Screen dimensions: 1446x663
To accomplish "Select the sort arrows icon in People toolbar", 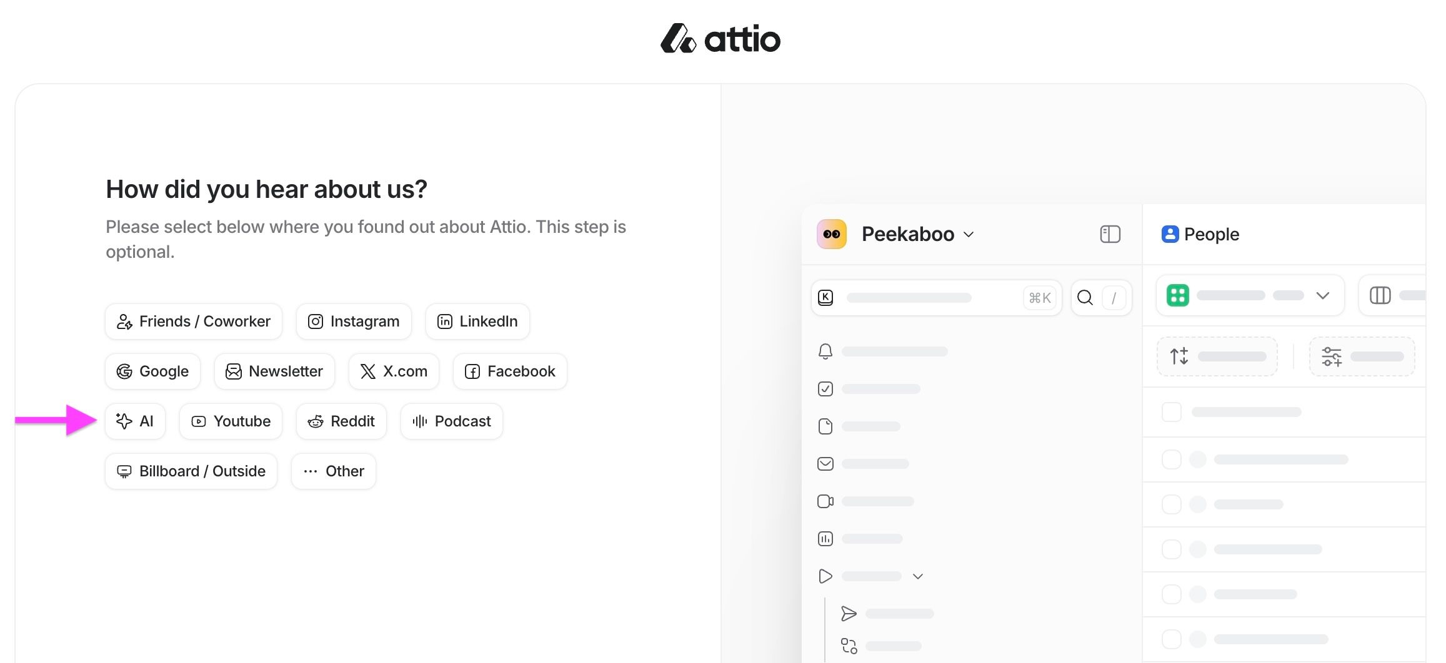I will (x=1180, y=356).
